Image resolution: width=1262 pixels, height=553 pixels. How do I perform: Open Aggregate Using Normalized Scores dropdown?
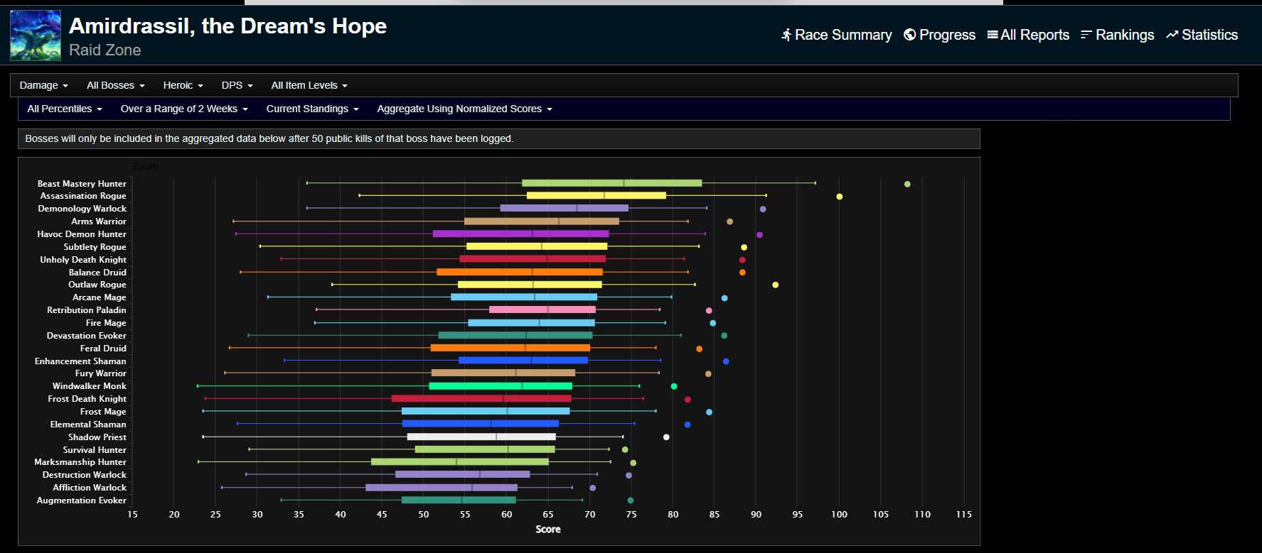(464, 109)
